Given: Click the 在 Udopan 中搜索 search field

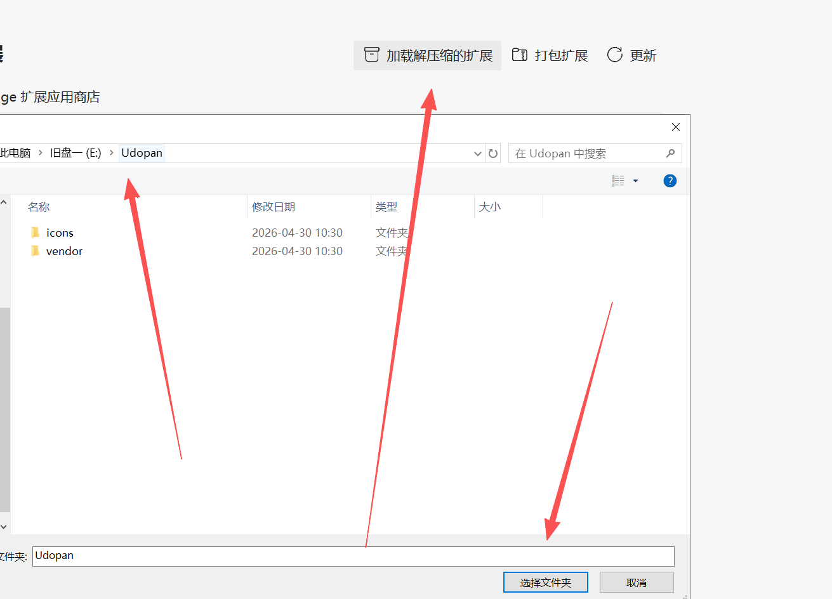Looking at the screenshot, I should (584, 154).
